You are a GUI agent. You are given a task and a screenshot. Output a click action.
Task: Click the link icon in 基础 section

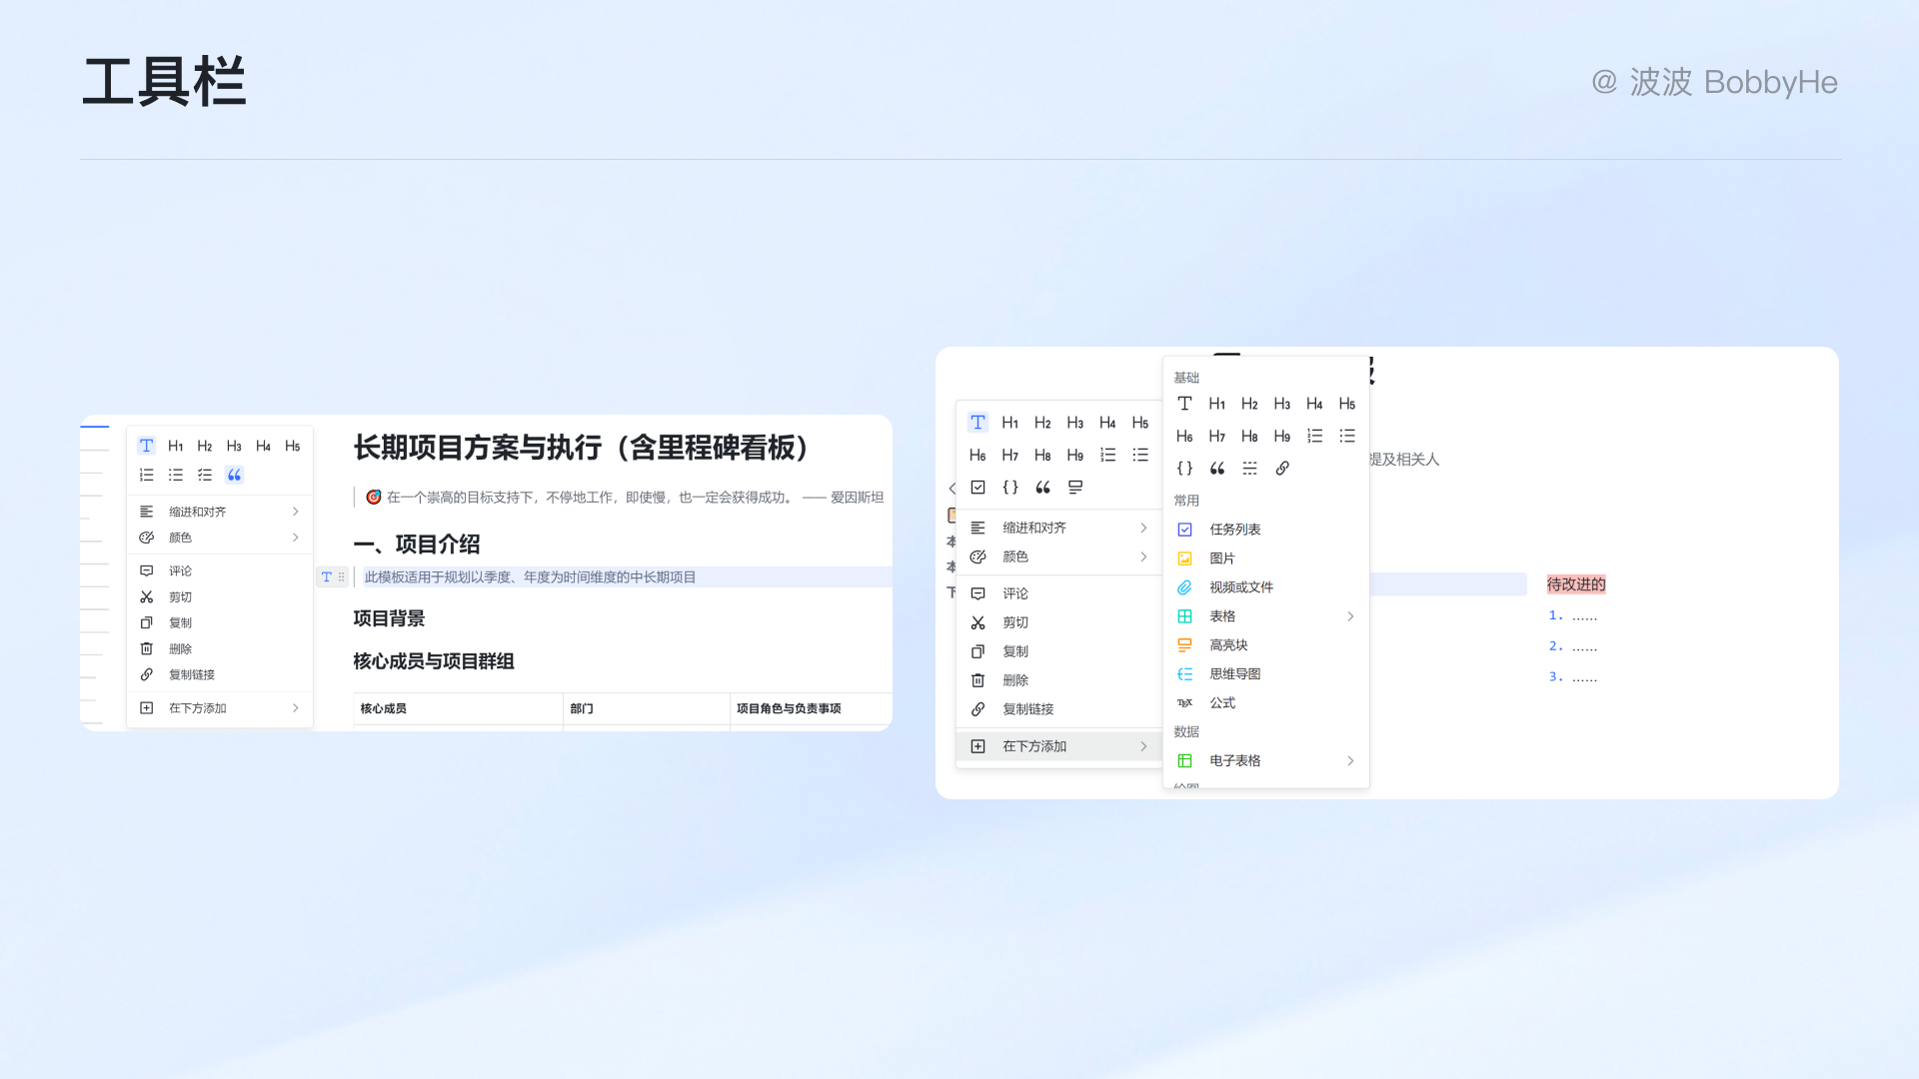(x=1282, y=469)
